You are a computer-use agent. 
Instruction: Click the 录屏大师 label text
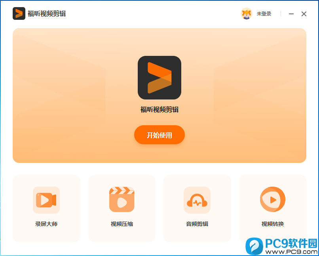(46, 224)
